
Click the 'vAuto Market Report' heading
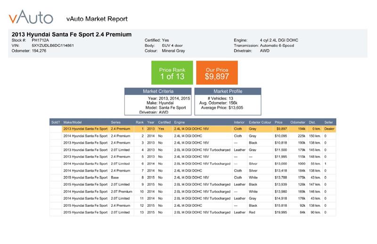97,19
